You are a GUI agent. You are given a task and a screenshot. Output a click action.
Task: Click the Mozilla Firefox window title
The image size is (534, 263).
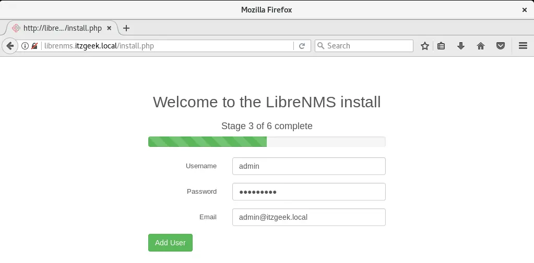pos(266,10)
